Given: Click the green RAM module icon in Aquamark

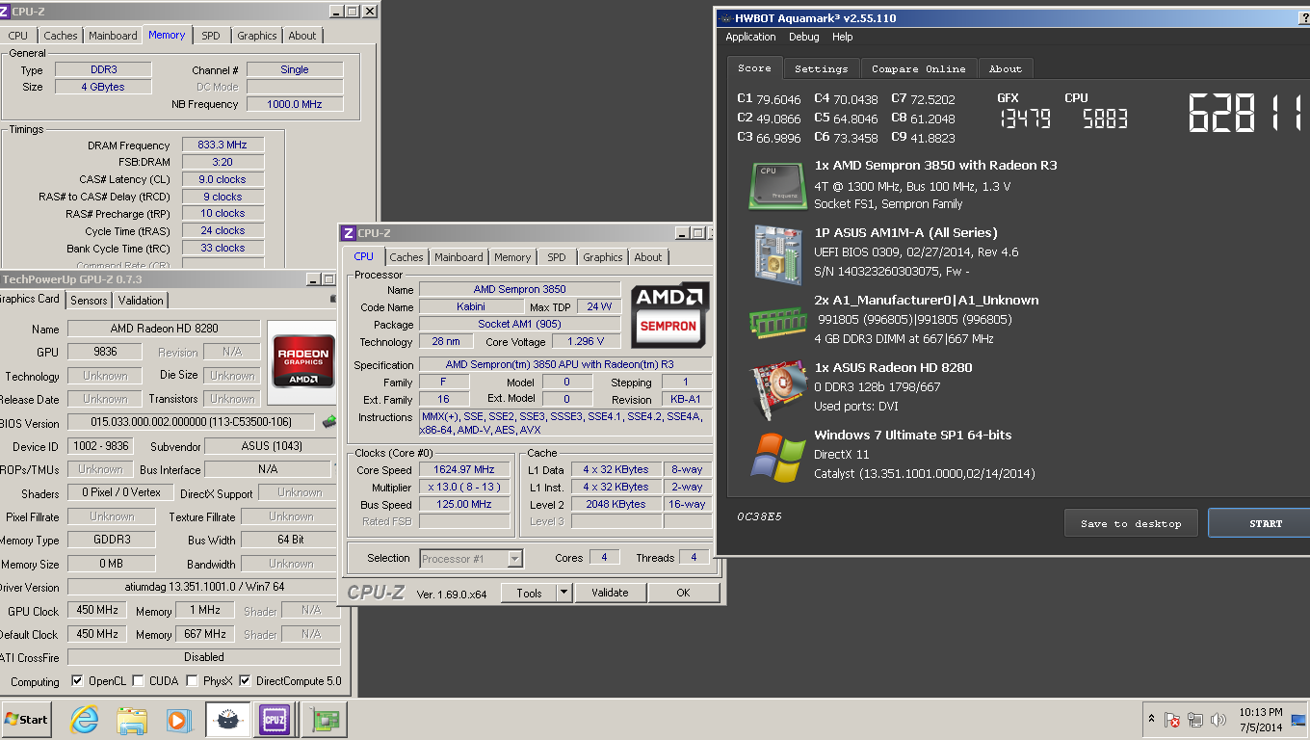Looking at the screenshot, I should tap(778, 322).
